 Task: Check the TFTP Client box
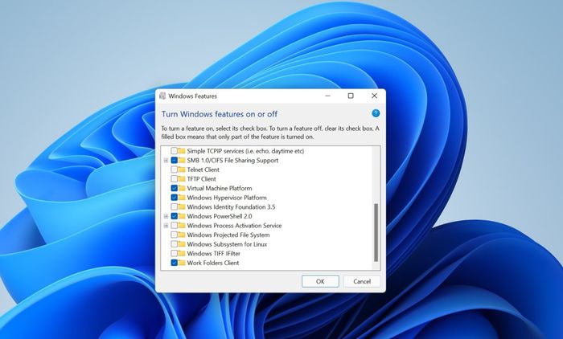[x=175, y=178]
